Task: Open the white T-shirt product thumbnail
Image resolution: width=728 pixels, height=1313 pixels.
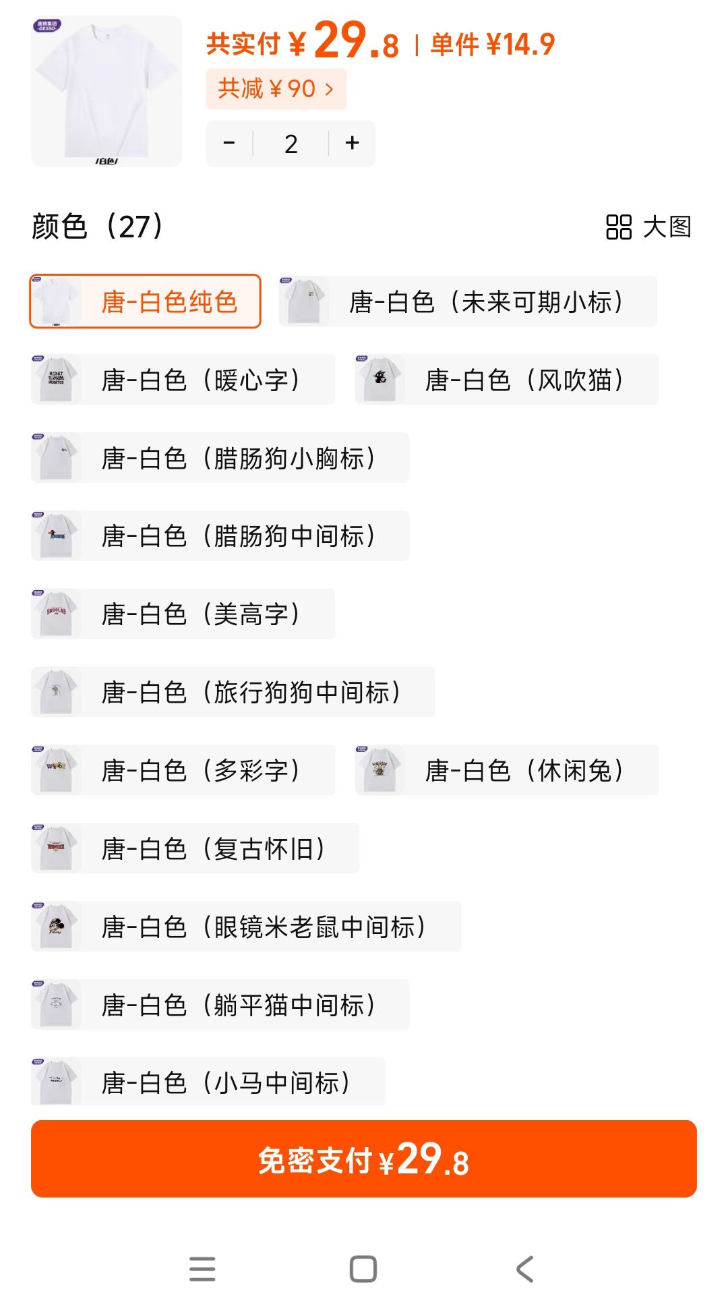Action: (107, 91)
